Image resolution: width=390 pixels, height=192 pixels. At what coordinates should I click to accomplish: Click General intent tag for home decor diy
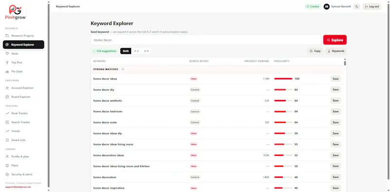[195, 90]
